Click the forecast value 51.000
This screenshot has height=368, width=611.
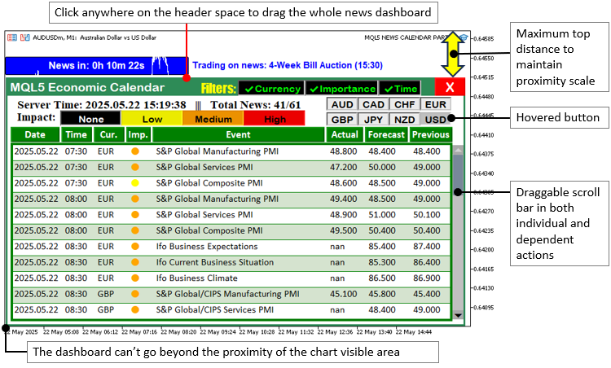coord(382,215)
